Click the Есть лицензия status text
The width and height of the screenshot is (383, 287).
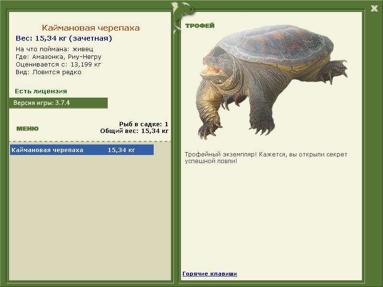41,91
